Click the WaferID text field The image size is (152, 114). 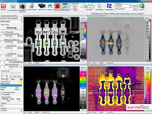pyautogui.click(x=11, y=106)
